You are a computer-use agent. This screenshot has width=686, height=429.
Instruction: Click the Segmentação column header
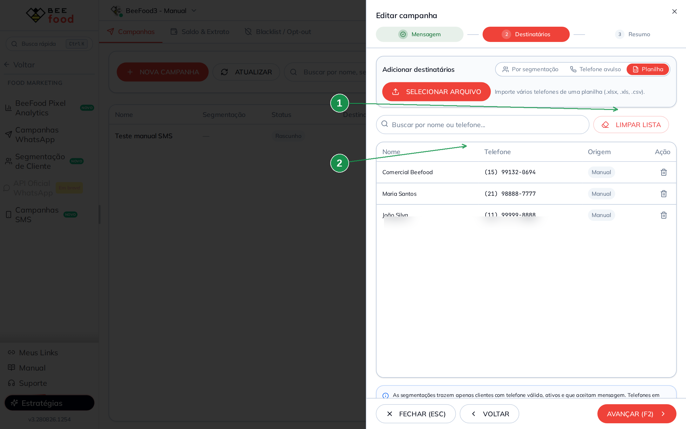pos(224,115)
